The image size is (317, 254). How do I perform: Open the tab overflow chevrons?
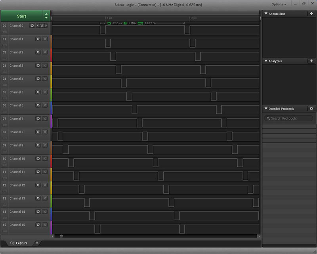point(37,243)
